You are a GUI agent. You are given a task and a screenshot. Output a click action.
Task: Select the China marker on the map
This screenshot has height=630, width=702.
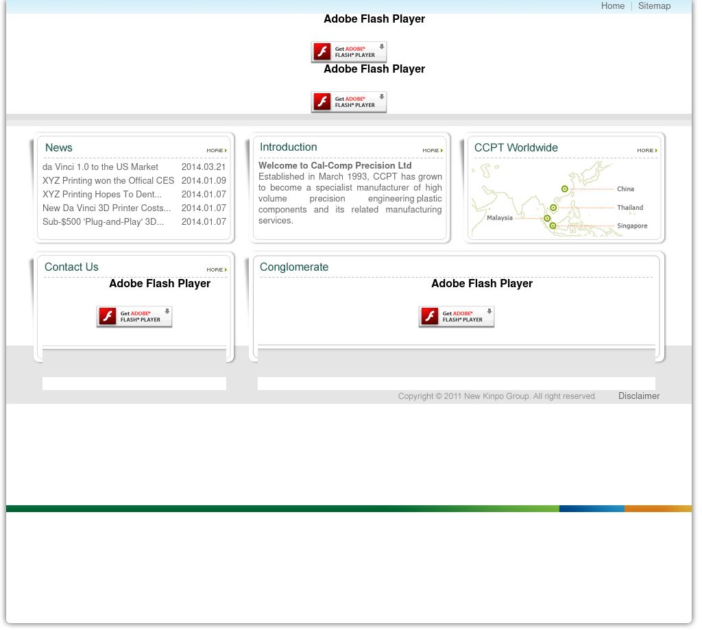[564, 189]
